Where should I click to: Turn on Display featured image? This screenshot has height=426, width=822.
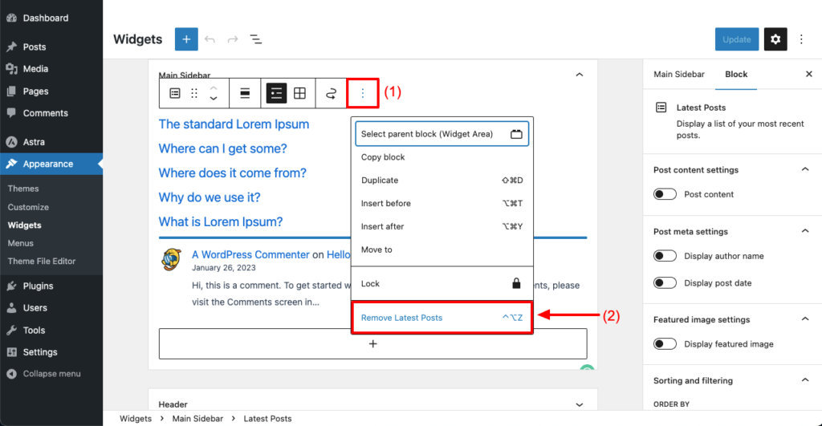[x=665, y=344]
